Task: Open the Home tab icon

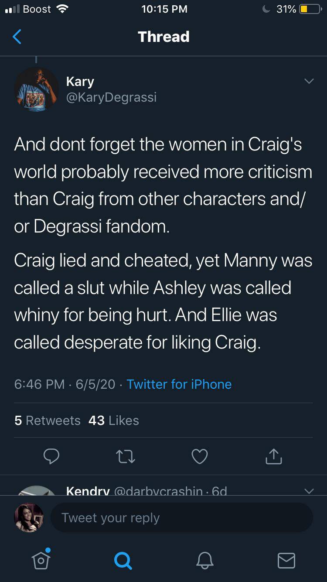Action: click(x=41, y=560)
